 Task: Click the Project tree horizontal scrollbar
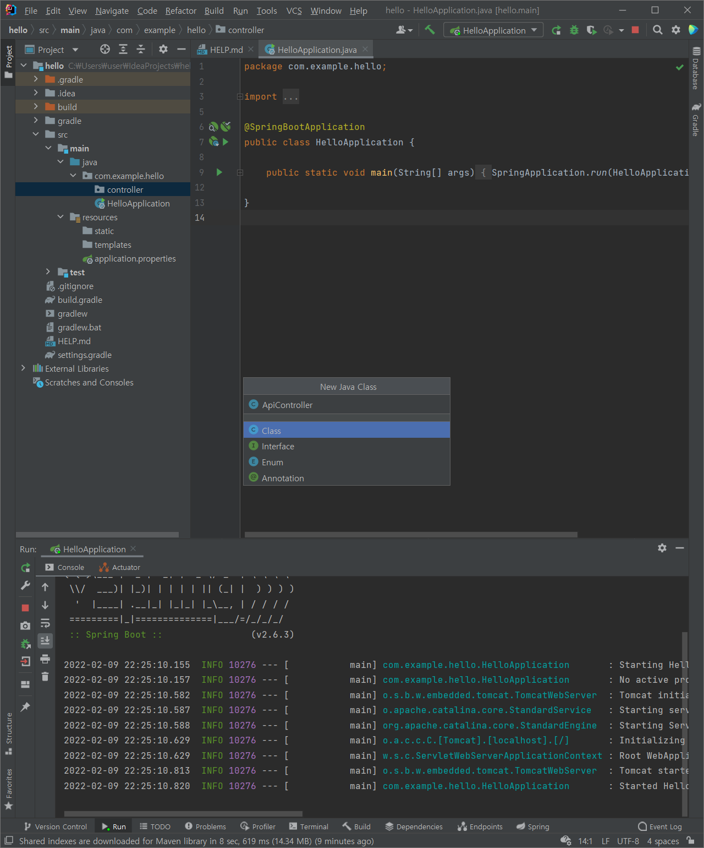pos(97,534)
